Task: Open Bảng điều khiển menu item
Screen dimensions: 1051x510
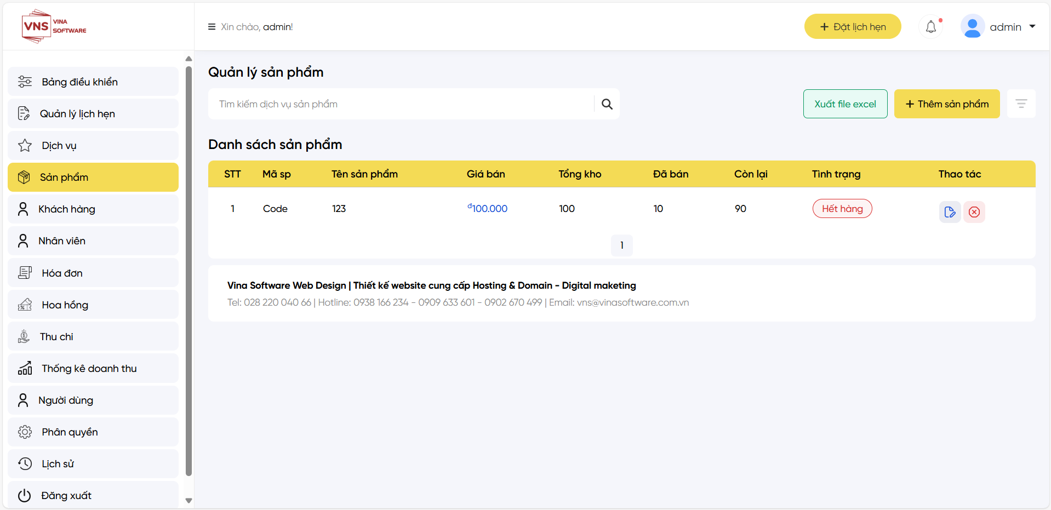Action: (x=93, y=82)
